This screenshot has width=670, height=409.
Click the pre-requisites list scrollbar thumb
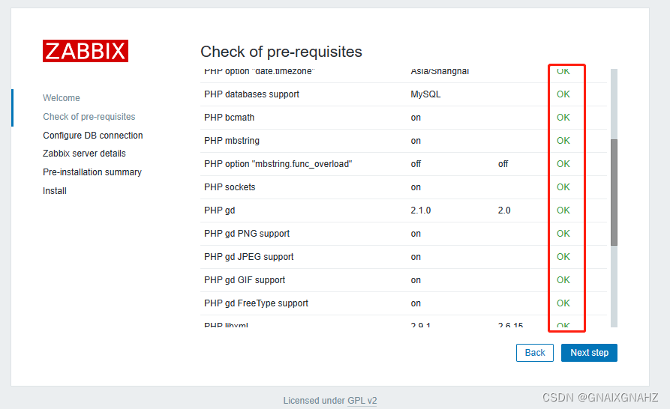tap(614, 193)
